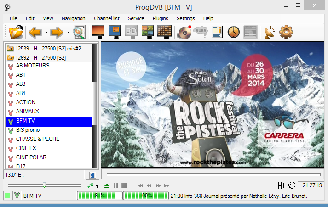This screenshot has height=207, width=328.
Task: Open the teletext window icon
Action: [x=250, y=32]
